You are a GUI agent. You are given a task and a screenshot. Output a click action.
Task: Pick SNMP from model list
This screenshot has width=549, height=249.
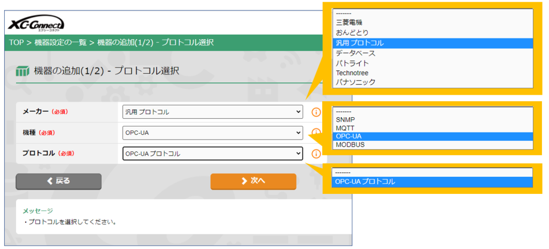point(345,119)
